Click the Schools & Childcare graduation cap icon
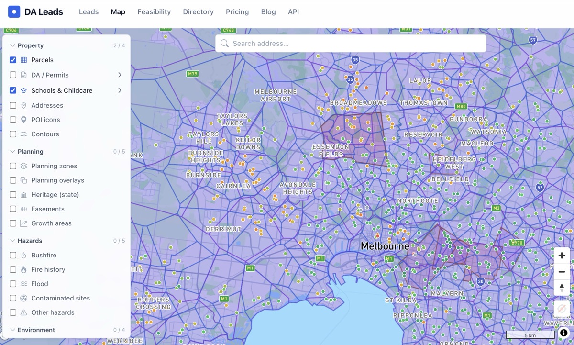Image resolution: width=574 pixels, height=345 pixels. click(23, 90)
